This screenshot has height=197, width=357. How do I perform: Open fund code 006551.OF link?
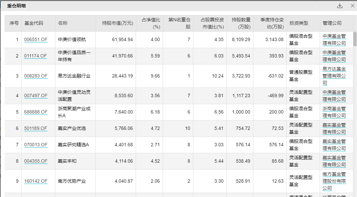(x=36, y=39)
